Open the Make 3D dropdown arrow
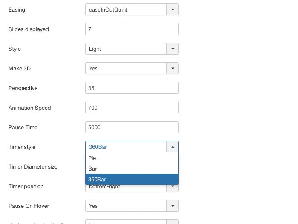The width and height of the screenshot is (298, 224). [x=172, y=68]
